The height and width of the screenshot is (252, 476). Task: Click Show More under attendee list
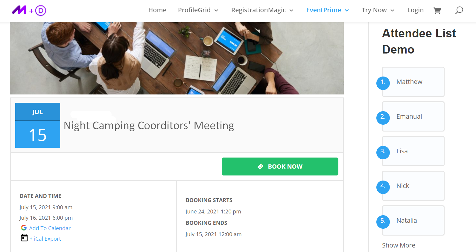click(399, 245)
